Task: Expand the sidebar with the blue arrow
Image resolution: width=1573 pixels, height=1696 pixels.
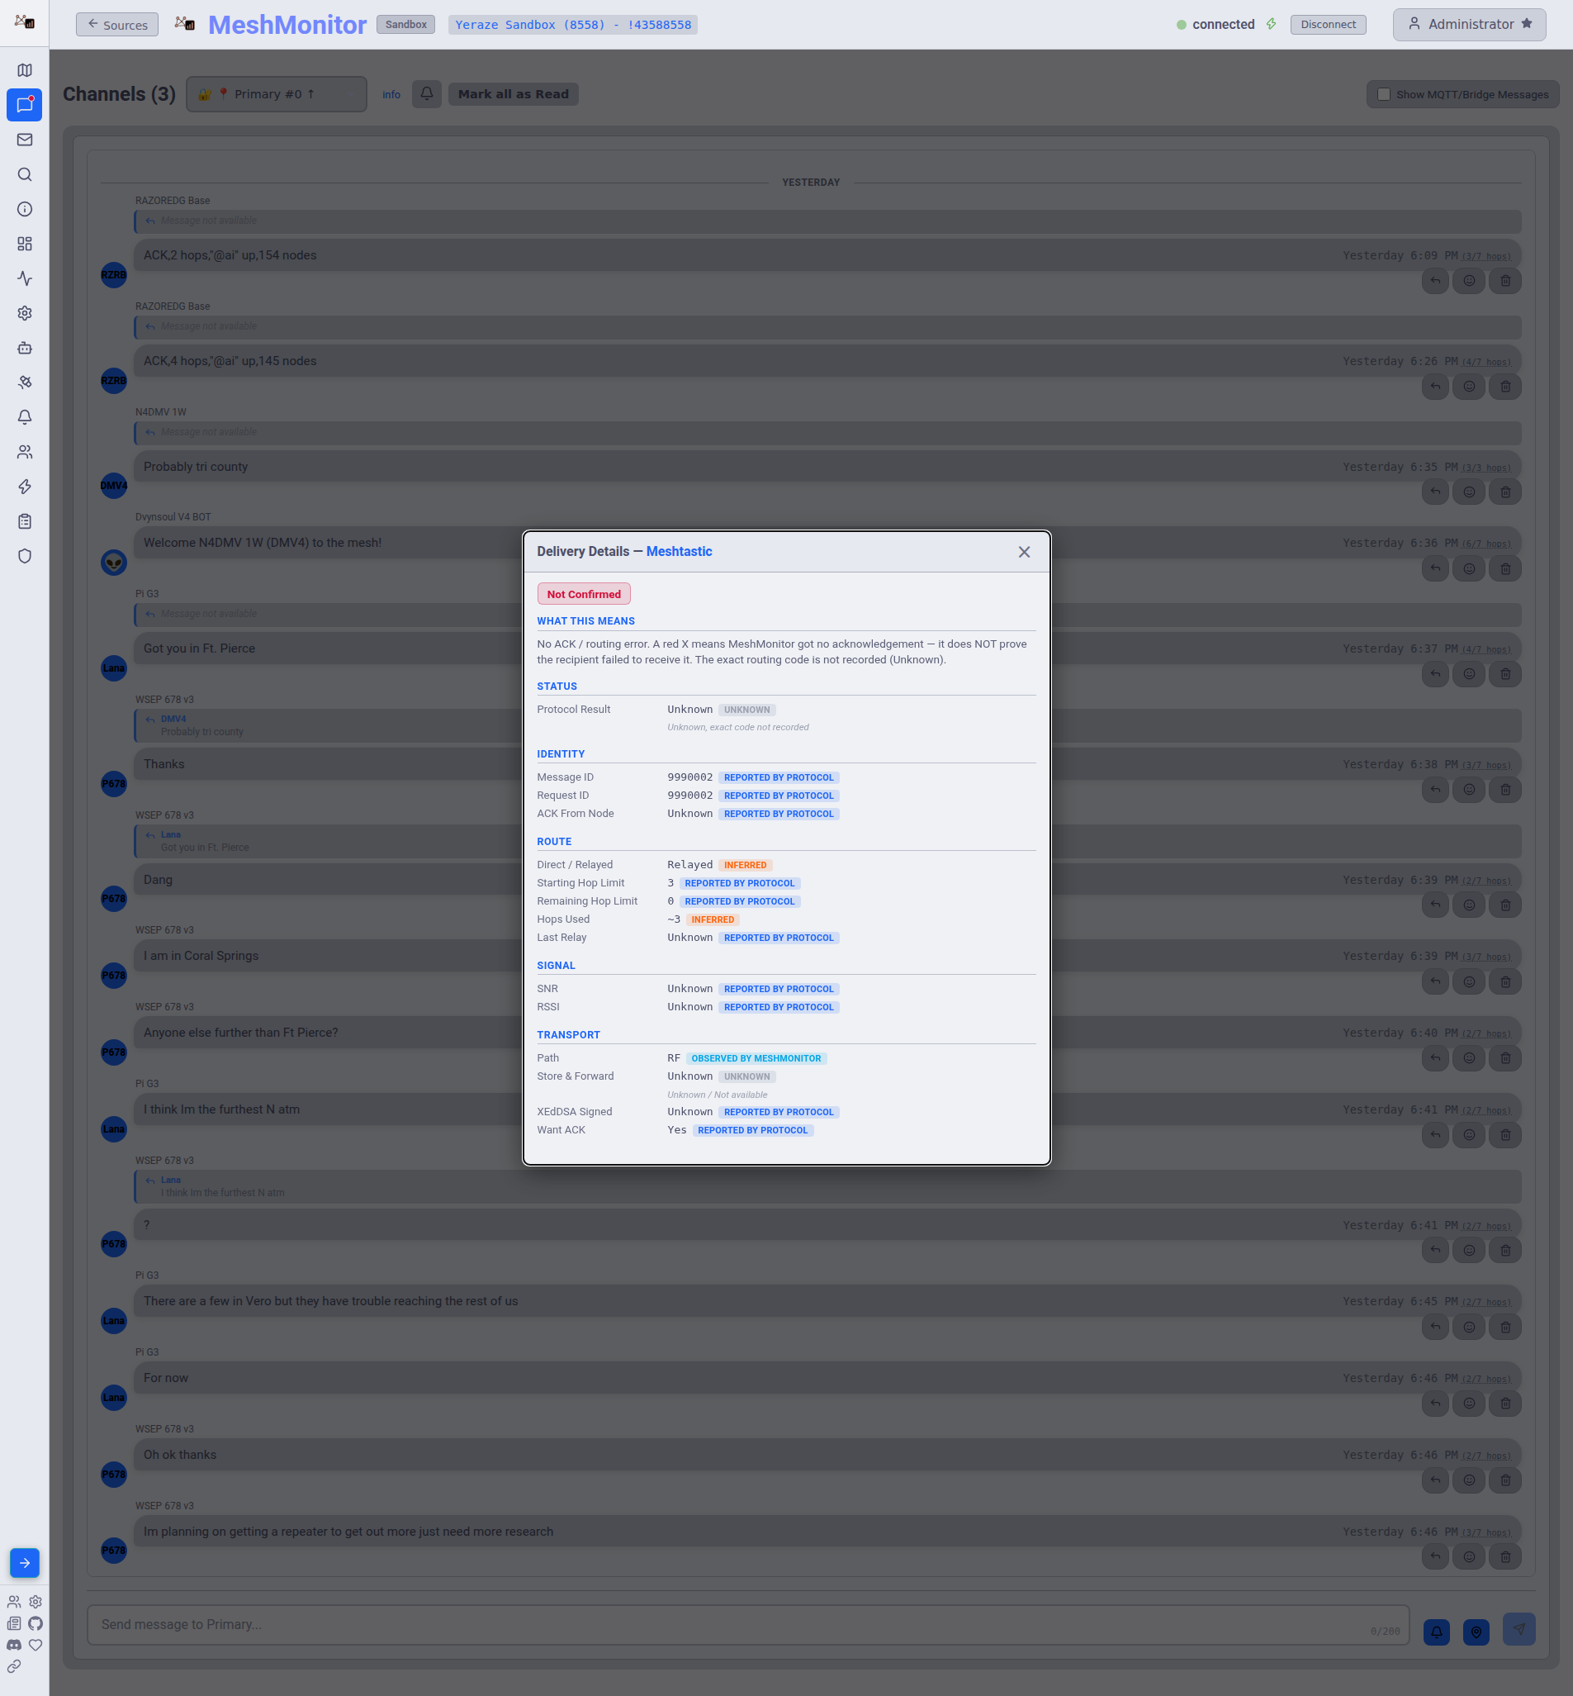Action: point(25,1563)
